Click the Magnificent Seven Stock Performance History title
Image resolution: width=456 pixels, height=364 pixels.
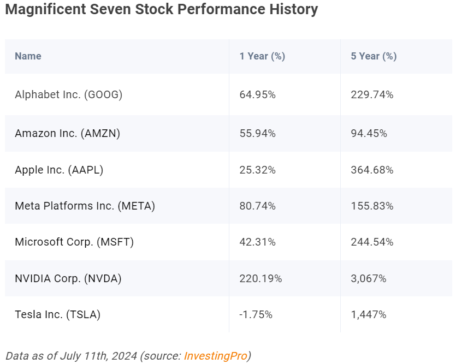click(162, 9)
